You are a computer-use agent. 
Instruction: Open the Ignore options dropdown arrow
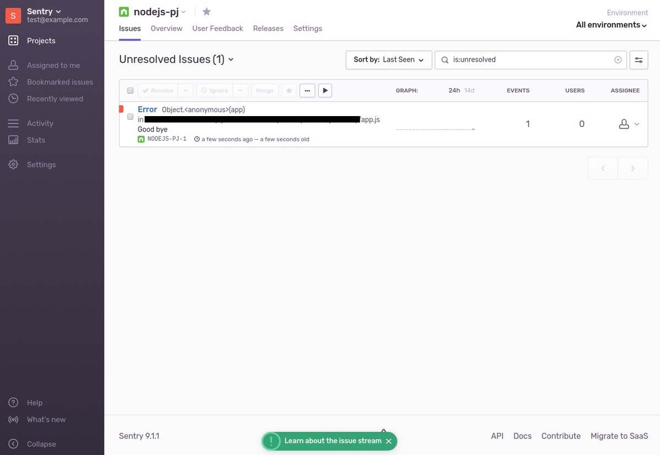coord(240,91)
